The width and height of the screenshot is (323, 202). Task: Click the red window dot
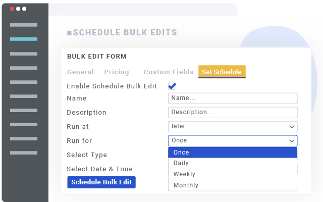point(12,9)
